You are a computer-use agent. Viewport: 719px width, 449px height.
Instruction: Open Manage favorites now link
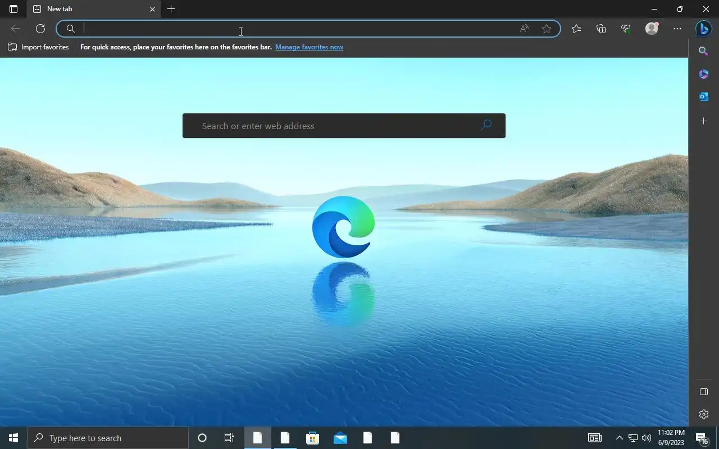(x=309, y=47)
